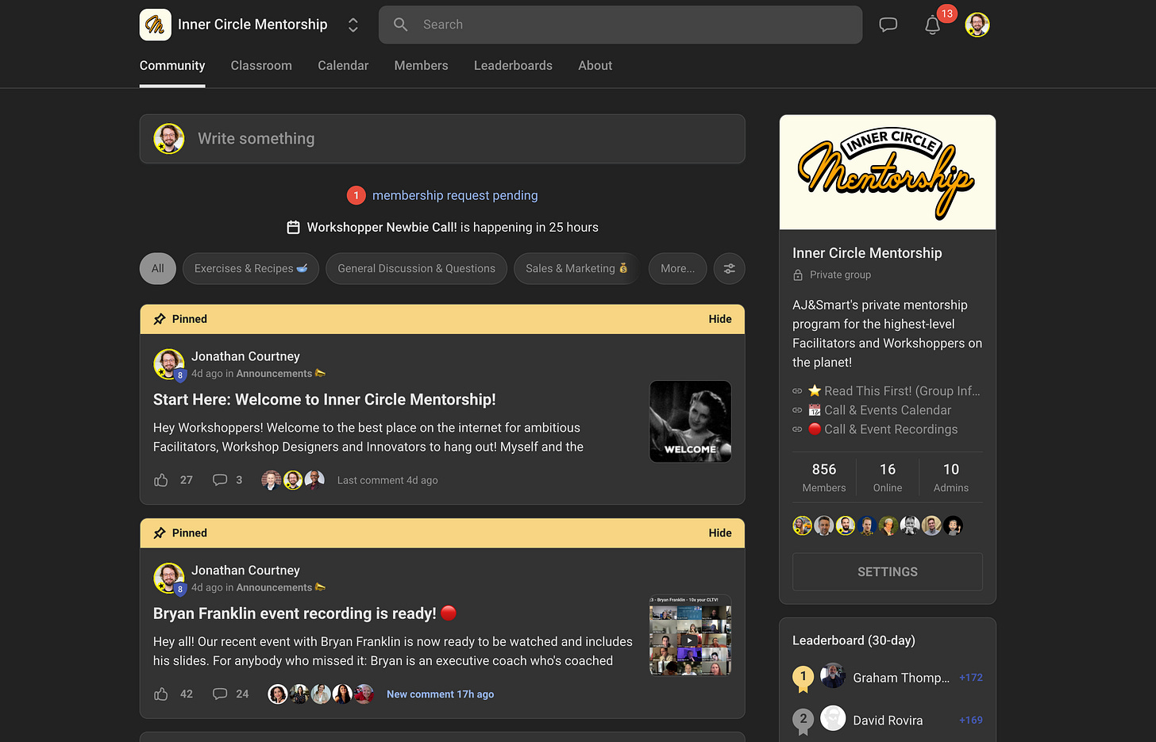Viewport: 1156px width, 742px height.
Task: Switch to the Community tab
Action: point(172,66)
